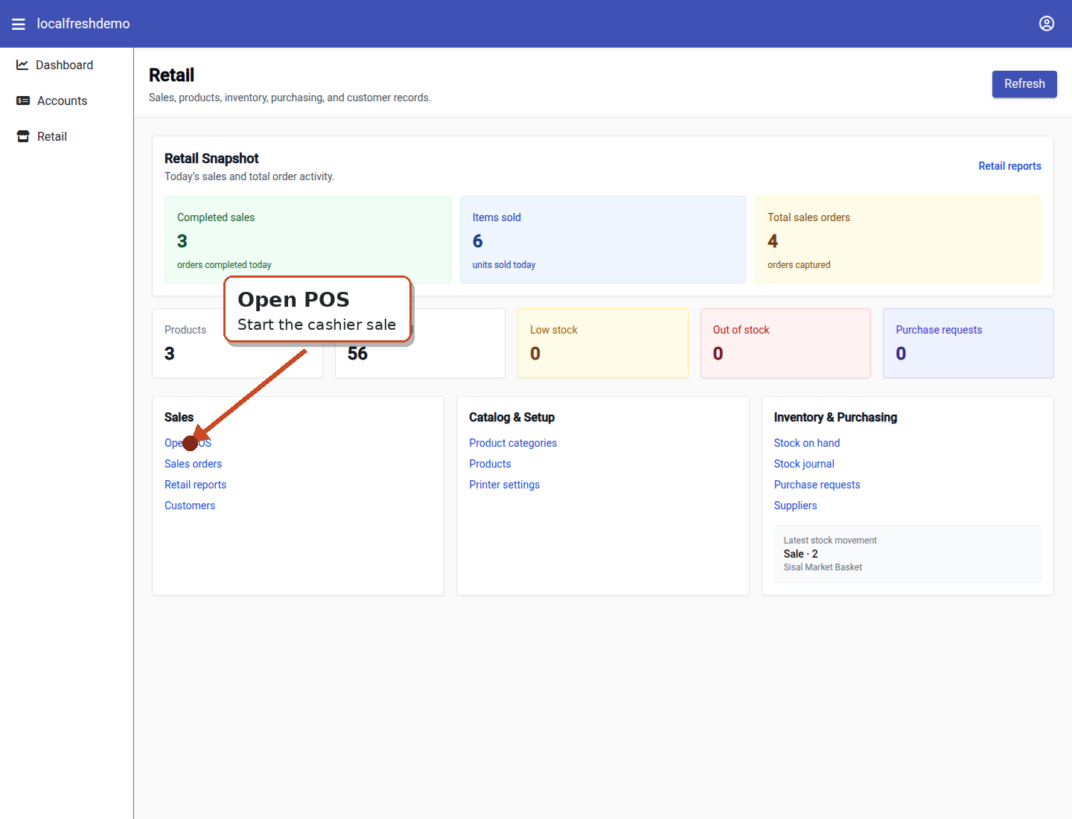Open Stock on hand link

(x=807, y=443)
